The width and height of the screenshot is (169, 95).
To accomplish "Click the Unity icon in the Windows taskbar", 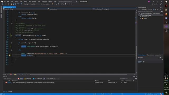I will pos(166,22).
